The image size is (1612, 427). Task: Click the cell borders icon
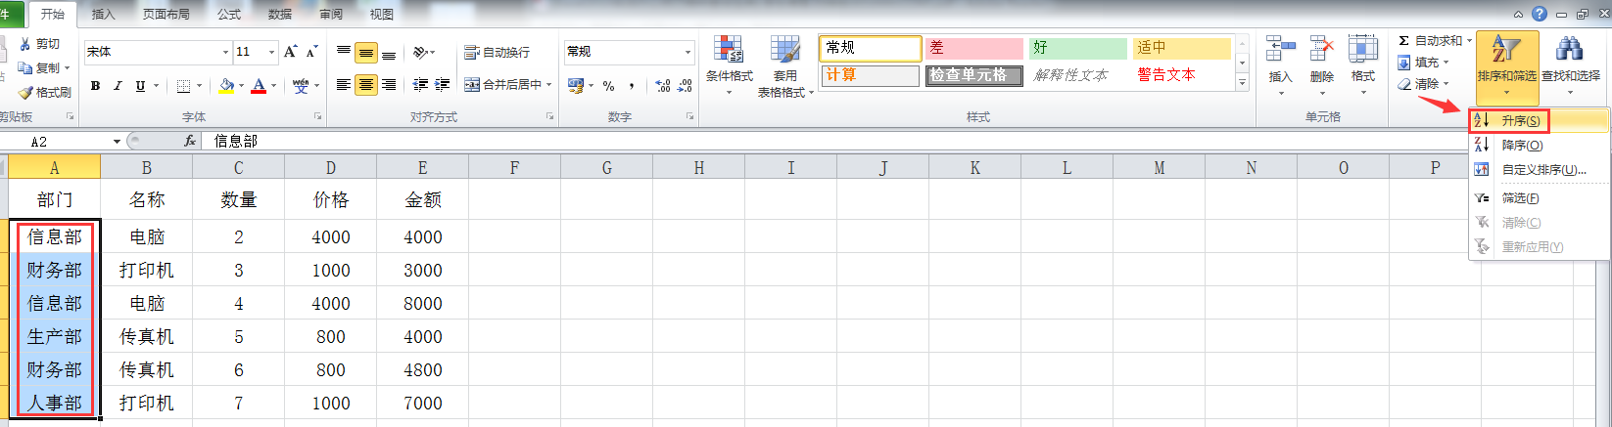click(x=183, y=86)
